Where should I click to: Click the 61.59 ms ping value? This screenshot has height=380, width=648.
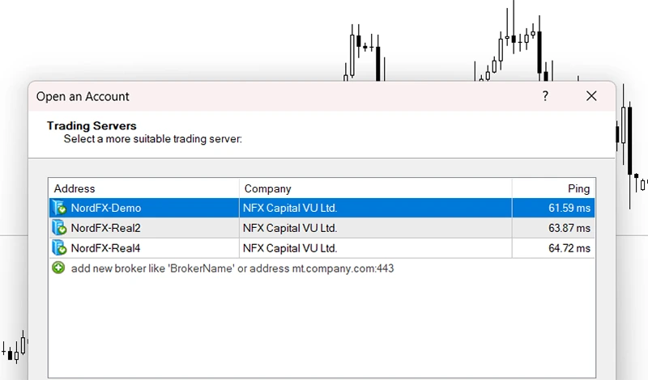click(x=569, y=208)
